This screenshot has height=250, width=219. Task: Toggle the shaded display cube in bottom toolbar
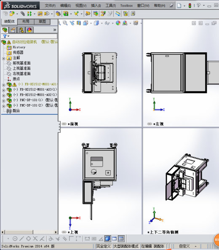pyautogui.click(x=107, y=239)
